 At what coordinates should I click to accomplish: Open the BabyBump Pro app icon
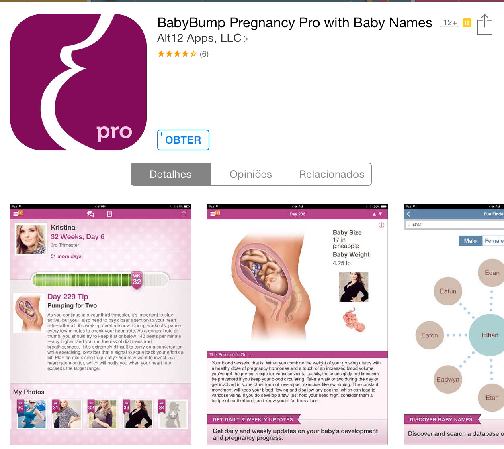coord(78,82)
